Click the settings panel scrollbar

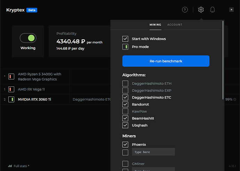pyautogui.click(x=223, y=60)
